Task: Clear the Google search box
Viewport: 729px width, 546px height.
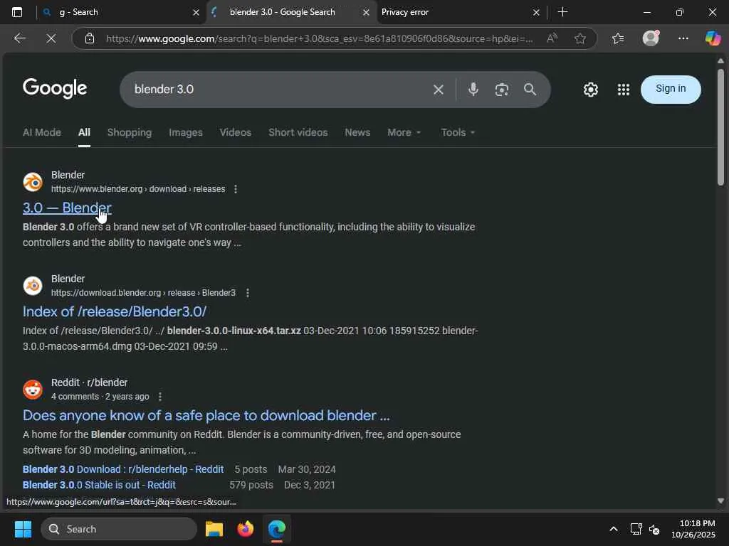Action: tap(439, 90)
